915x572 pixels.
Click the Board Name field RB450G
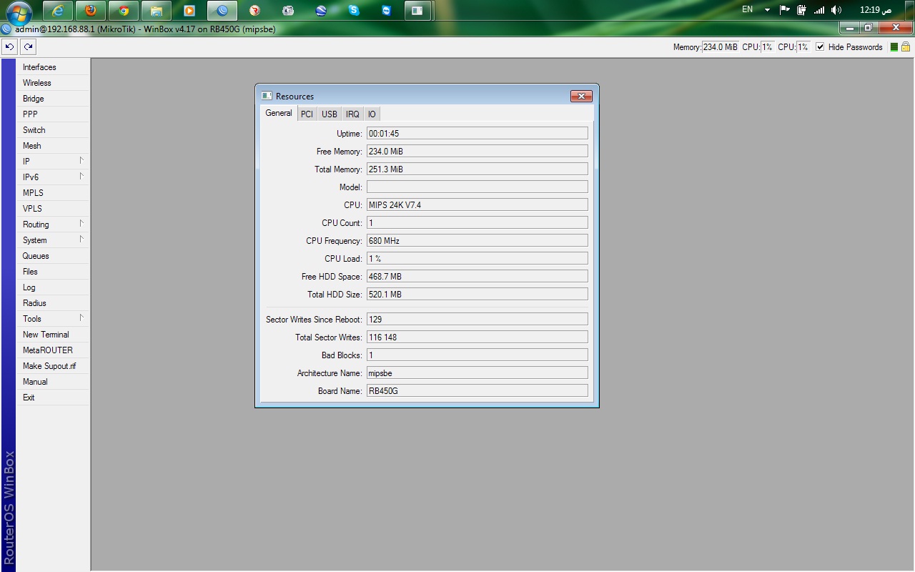point(478,390)
